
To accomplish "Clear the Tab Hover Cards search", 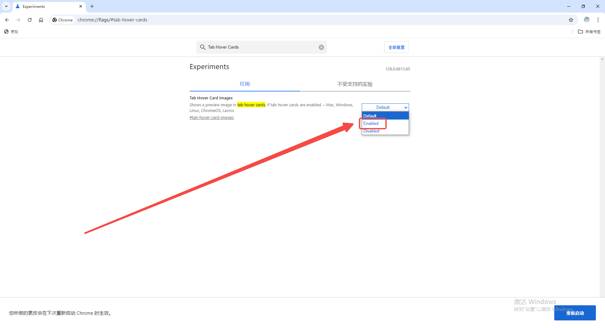I will click(321, 47).
